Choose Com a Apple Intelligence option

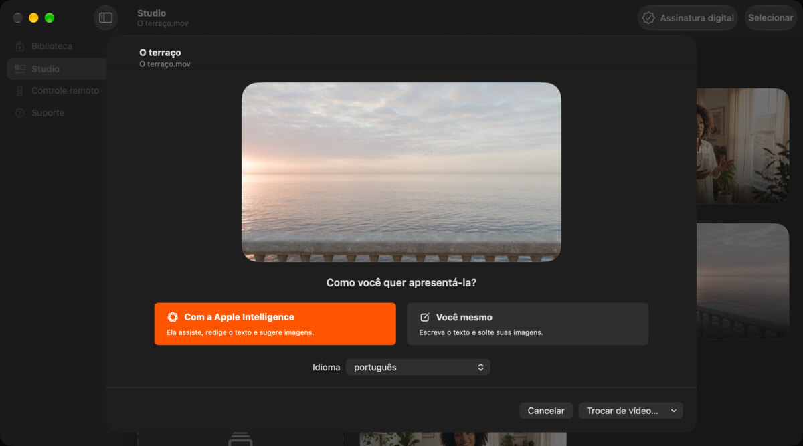pos(275,324)
